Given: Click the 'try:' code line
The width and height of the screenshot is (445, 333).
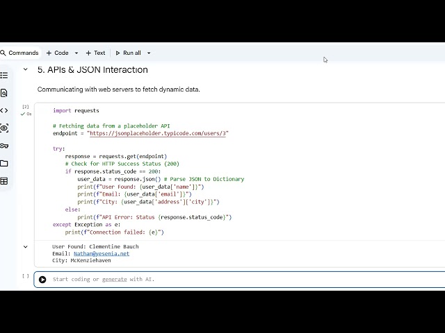Looking at the screenshot, I should [59, 148].
